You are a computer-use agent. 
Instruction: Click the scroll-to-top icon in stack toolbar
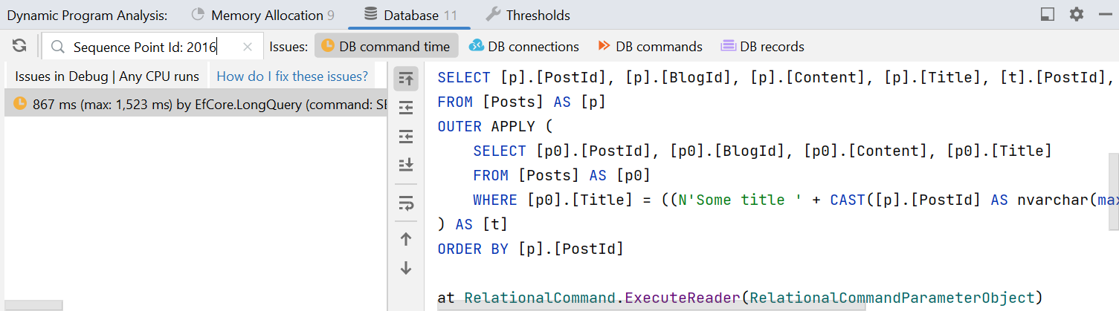click(x=406, y=78)
